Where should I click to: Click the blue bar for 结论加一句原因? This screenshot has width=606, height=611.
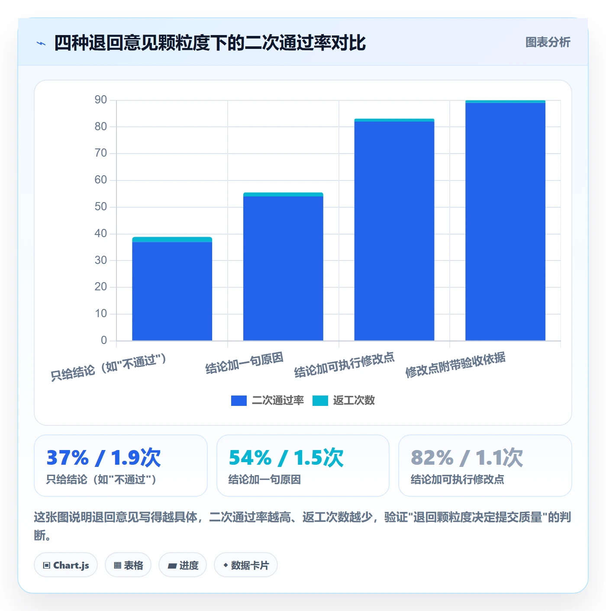(283, 268)
